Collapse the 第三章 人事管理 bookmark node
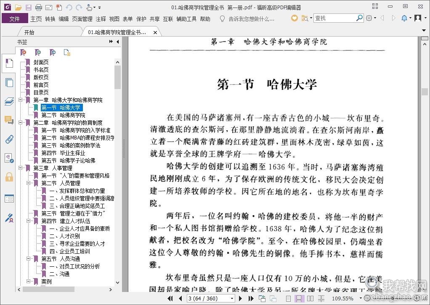Viewport: 430px width, 305px height. (x=20, y=168)
